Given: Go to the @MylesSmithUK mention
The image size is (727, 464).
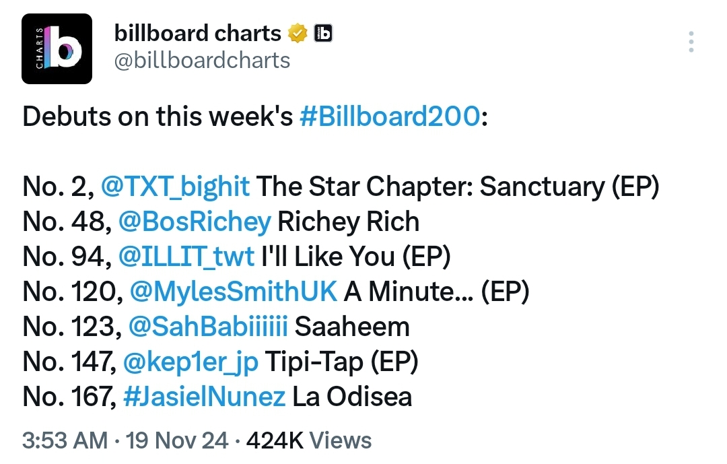Looking at the screenshot, I should [x=233, y=292].
